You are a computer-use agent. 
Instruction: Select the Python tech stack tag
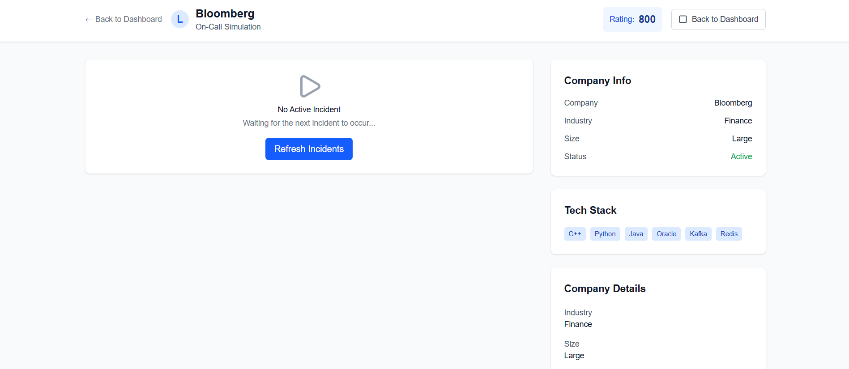click(x=605, y=234)
